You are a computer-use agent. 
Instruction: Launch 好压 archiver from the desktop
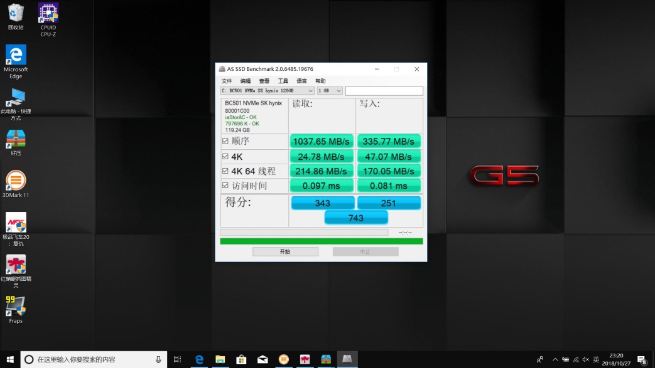point(15,139)
